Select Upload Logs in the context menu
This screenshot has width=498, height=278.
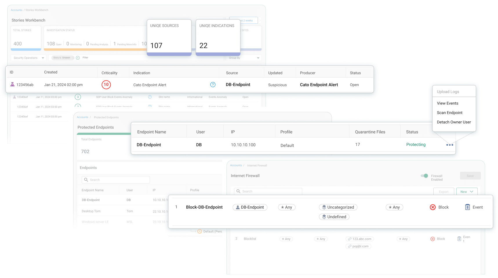448,92
